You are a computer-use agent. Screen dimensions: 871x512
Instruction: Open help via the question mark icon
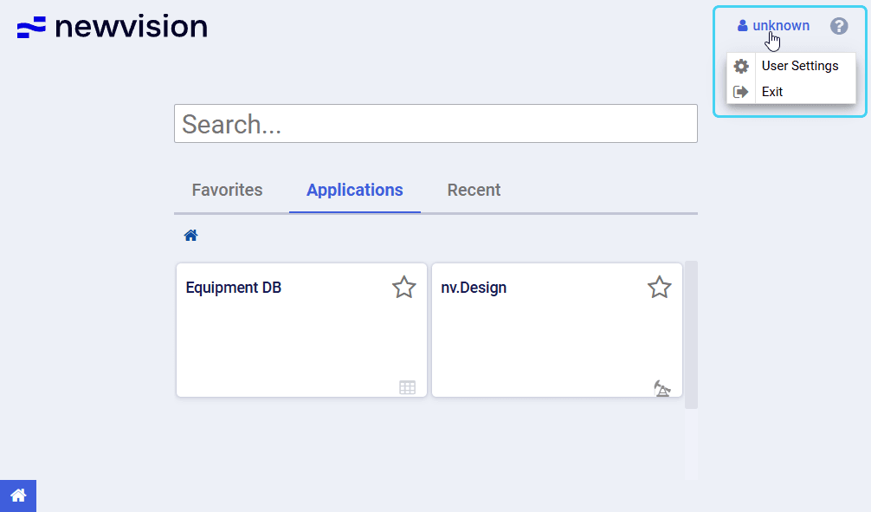coord(839,26)
